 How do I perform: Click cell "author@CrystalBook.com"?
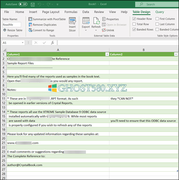tap(58, 165)
